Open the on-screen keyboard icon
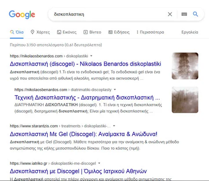Screen dimensions: 209x181 pyautogui.click(x=184, y=14)
